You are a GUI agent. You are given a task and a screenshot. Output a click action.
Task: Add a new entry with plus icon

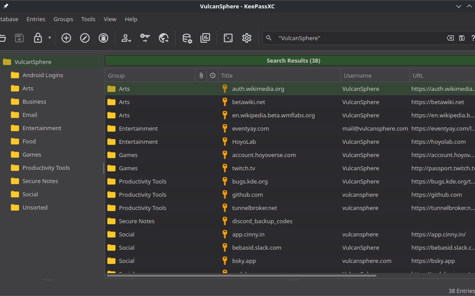(66, 38)
